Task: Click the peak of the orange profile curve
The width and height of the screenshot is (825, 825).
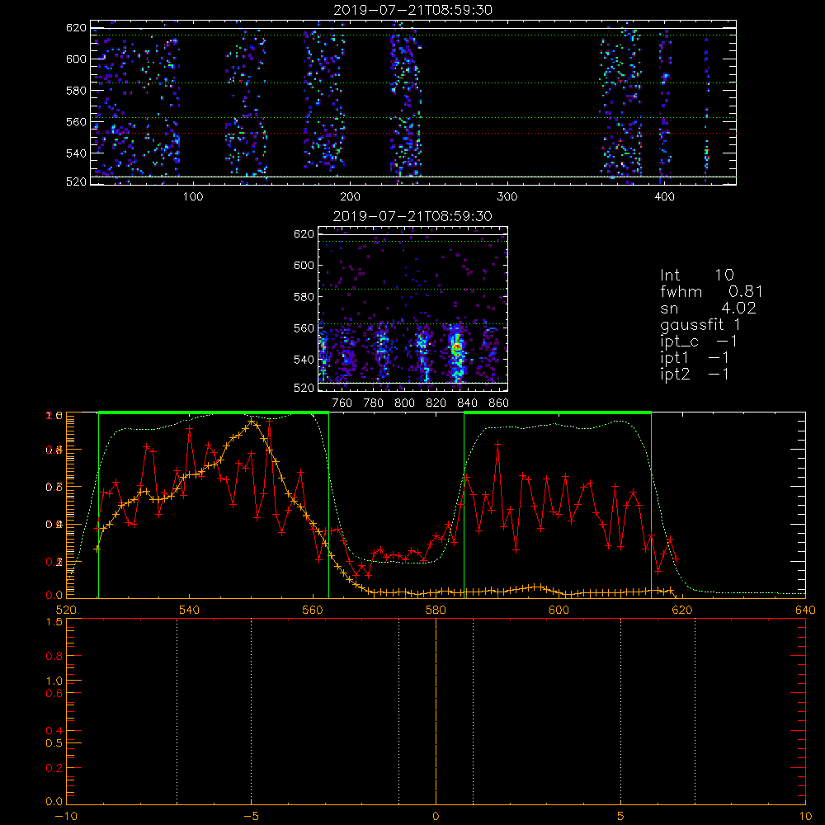Action: pyautogui.click(x=252, y=422)
